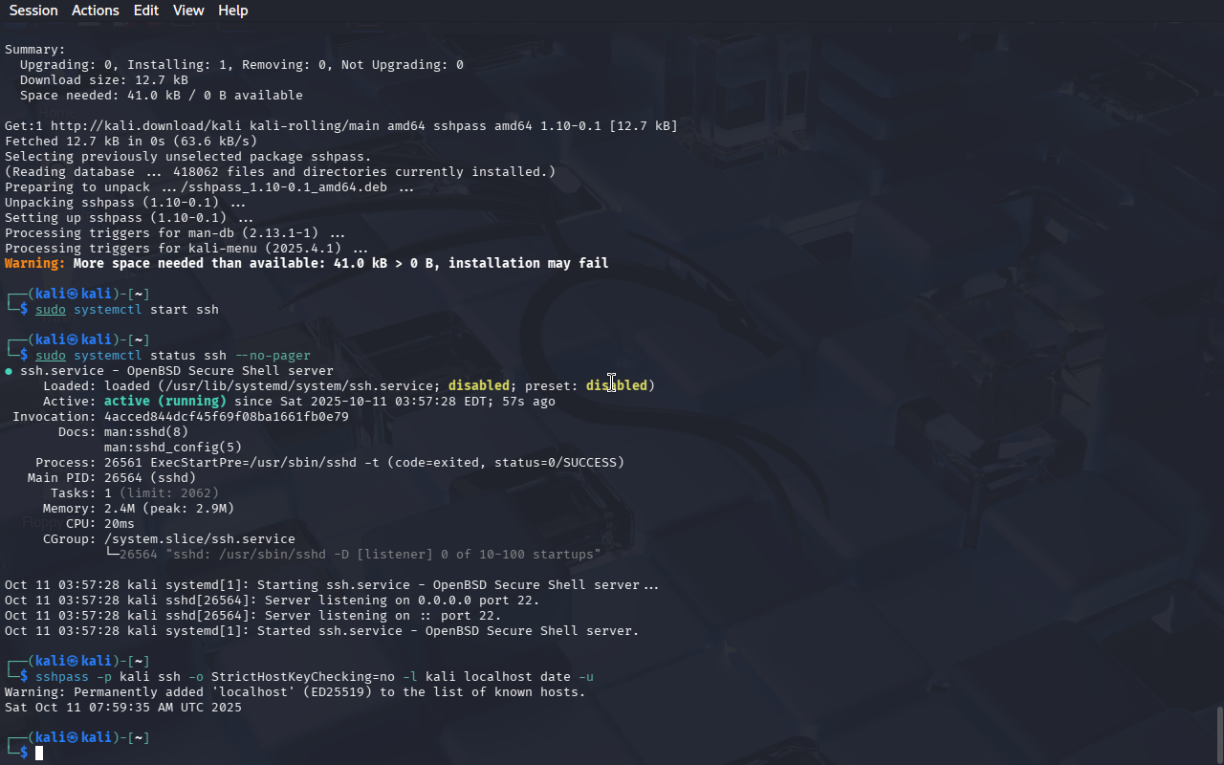Open the Edit menu

(x=146, y=11)
